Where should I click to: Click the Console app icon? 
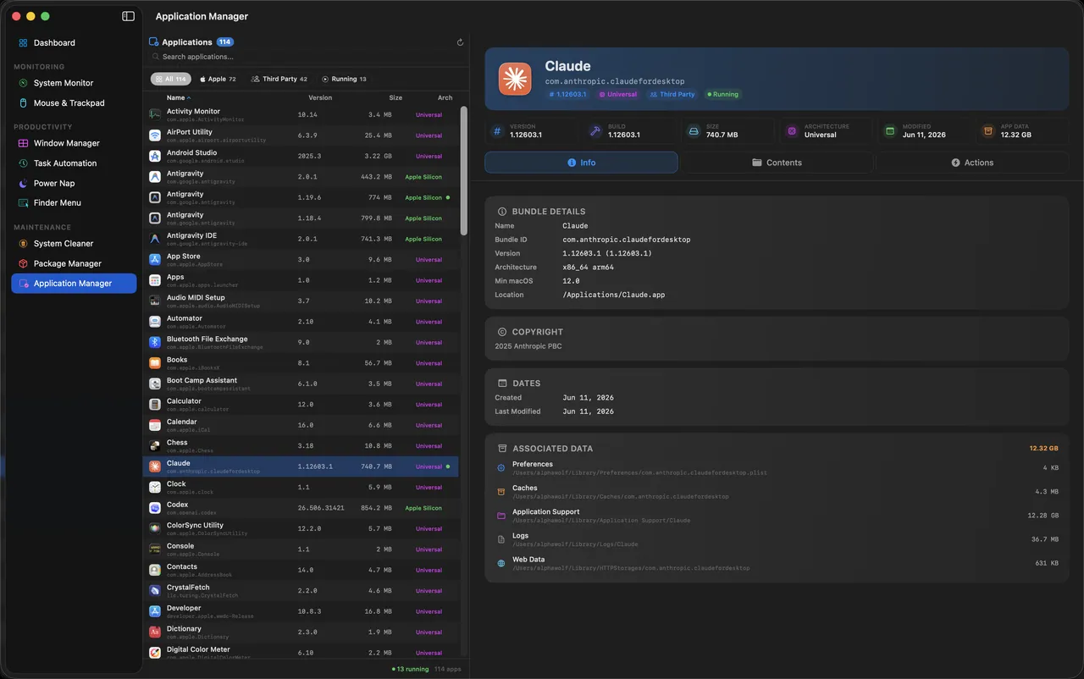click(x=155, y=549)
